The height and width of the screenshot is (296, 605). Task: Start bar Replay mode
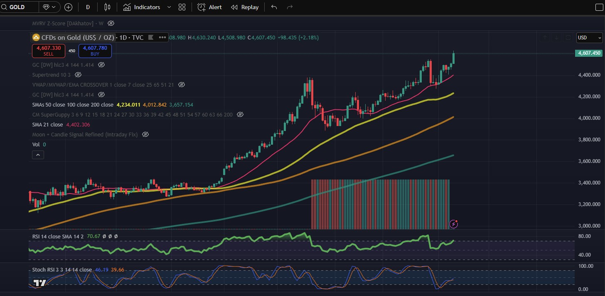point(245,7)
